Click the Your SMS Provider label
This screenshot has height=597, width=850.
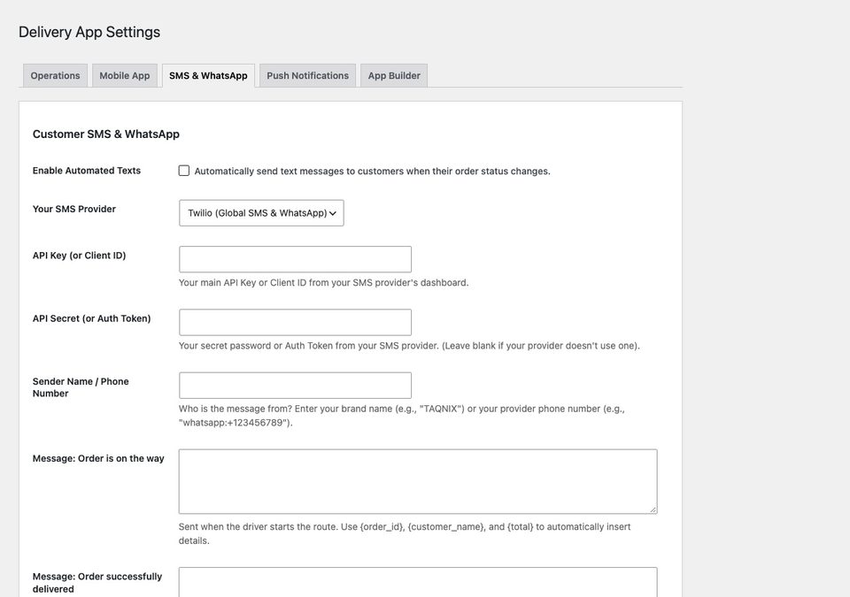[74, 209]
